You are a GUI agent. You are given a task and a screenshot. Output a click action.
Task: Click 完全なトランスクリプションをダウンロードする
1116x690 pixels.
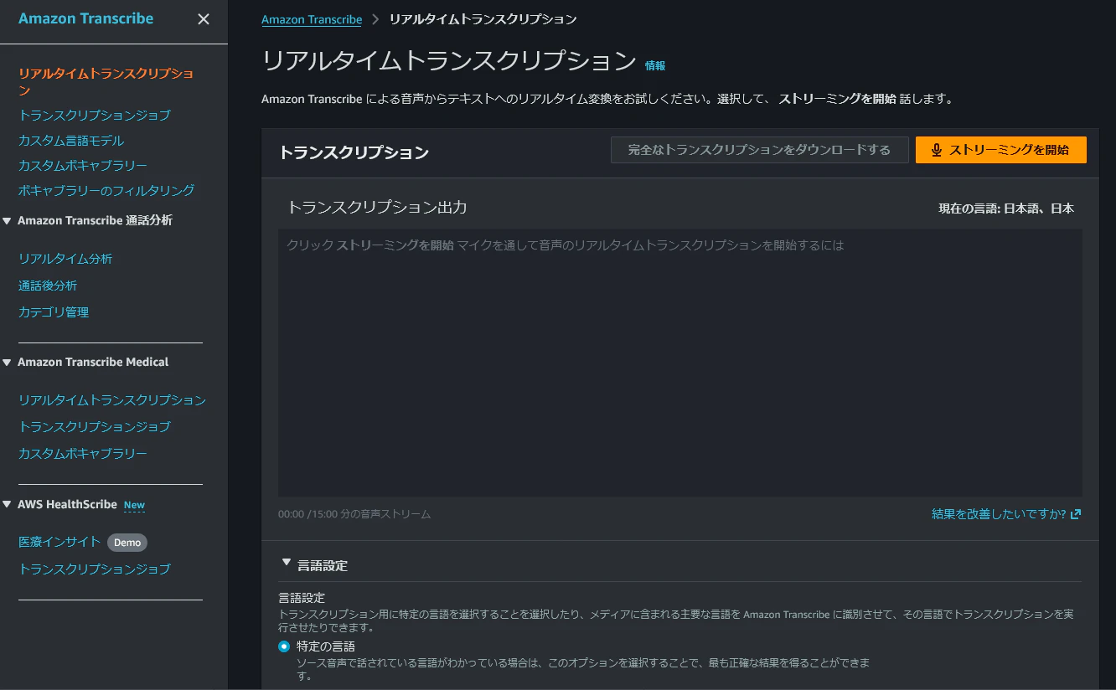click(759, 149)
